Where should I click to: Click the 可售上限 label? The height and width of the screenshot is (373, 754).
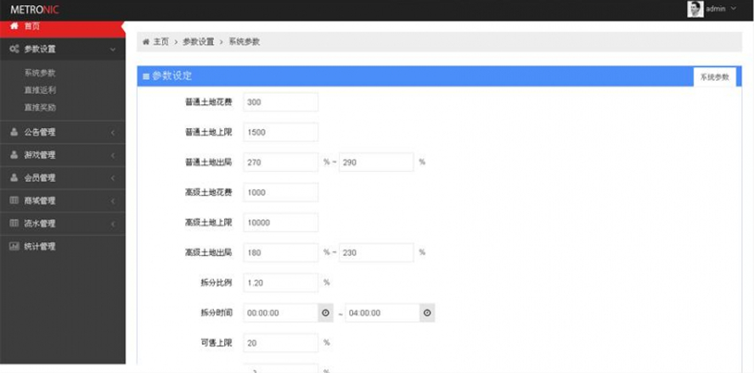tap(217, 342)
